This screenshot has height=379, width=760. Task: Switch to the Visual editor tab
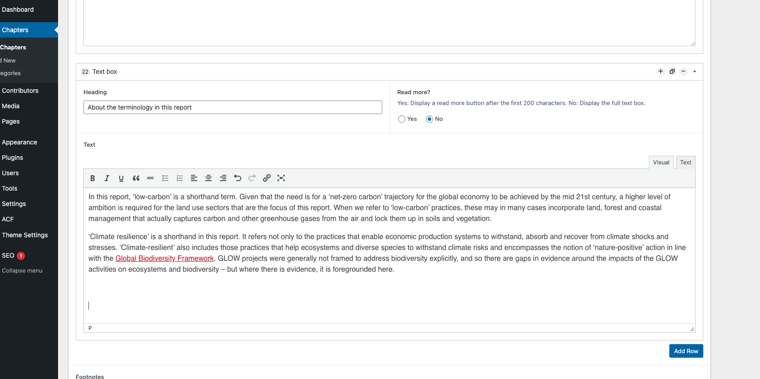pos(661,163)
